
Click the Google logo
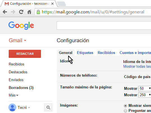pyautogui.click(x=21, y=25)
